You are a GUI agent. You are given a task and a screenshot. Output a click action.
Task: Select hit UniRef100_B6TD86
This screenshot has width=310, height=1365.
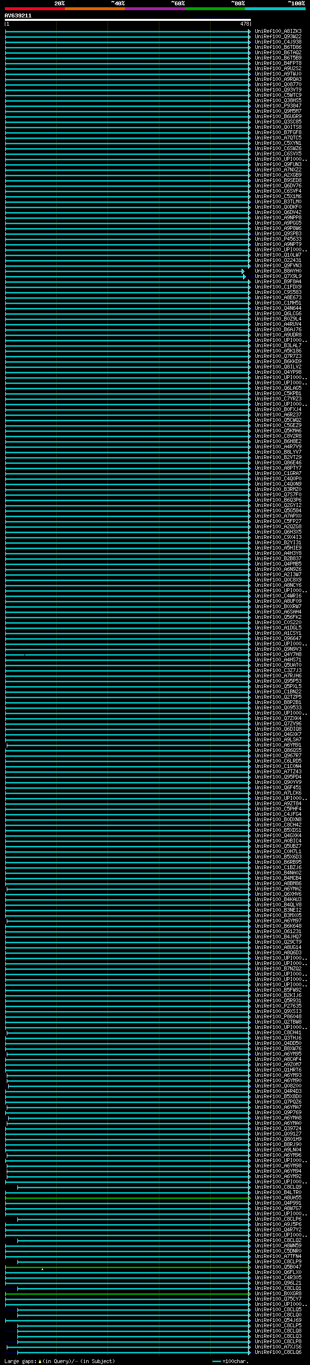pyautogui.click(x=278, y=47)
